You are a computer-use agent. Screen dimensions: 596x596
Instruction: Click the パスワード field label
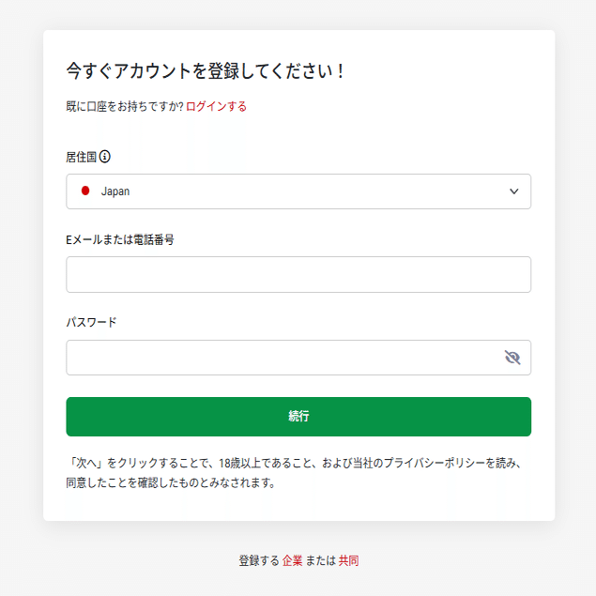point(91,322)
